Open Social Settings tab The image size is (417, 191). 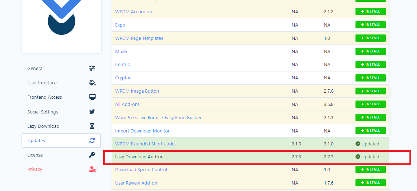tap(61, 112)
